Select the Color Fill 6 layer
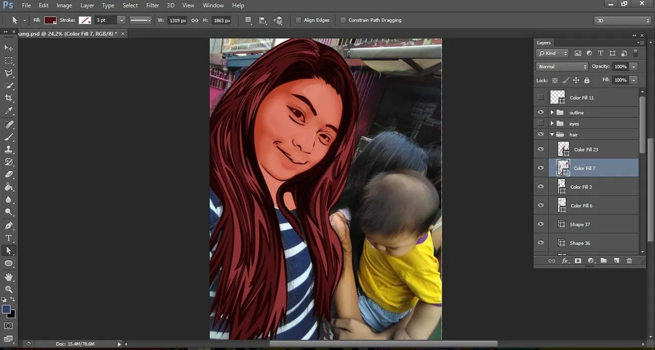655x350 pixels. [594, 206]
